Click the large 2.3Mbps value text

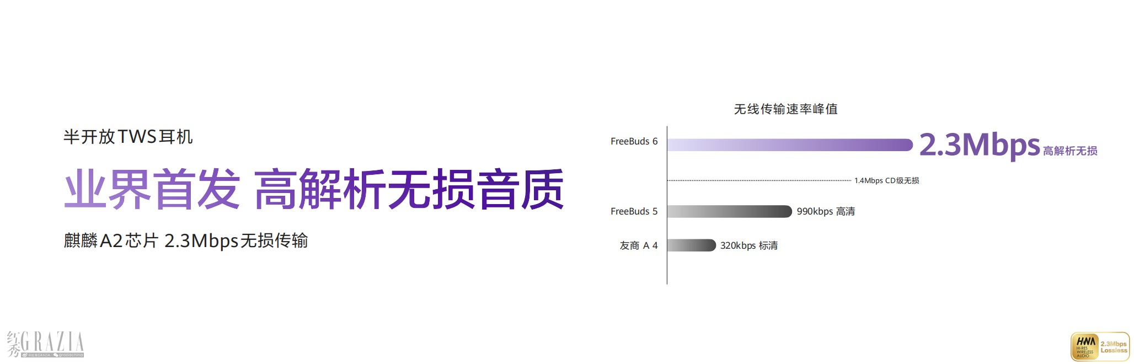980,145
